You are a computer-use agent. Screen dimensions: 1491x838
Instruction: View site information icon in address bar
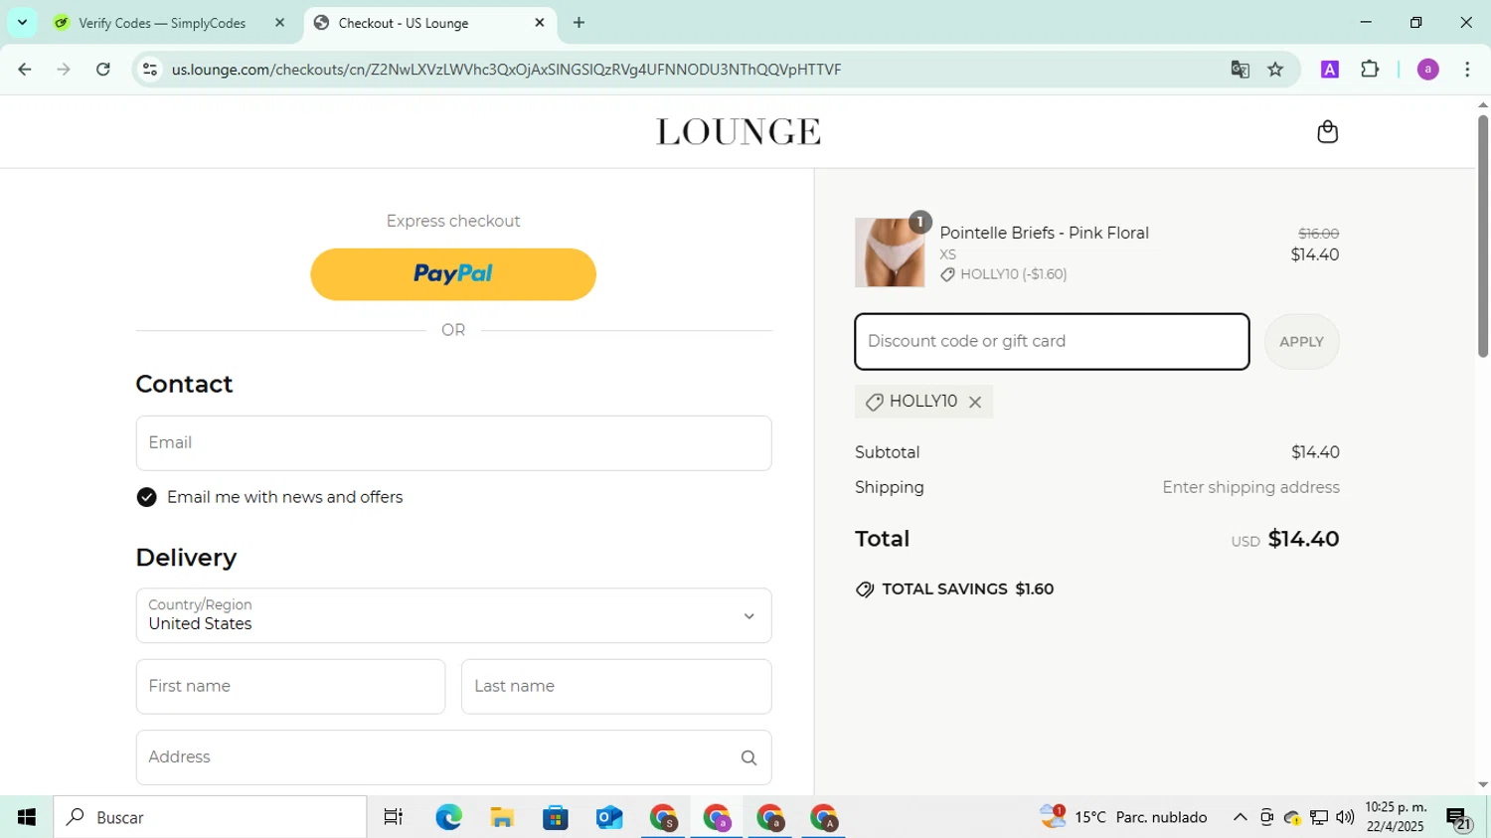(x=150, y=70)
